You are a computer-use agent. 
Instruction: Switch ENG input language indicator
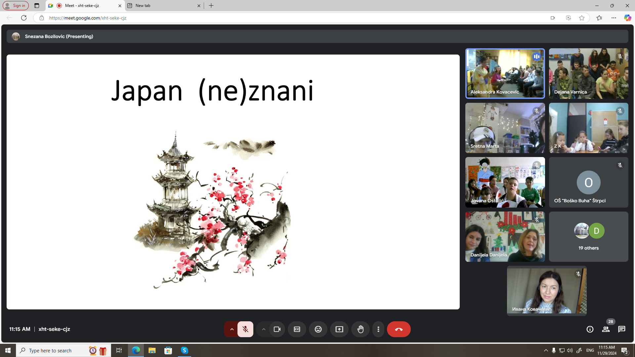[x=590, y=350]
